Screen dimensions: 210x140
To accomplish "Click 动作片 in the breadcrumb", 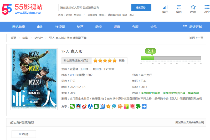I will pos(39,38).
